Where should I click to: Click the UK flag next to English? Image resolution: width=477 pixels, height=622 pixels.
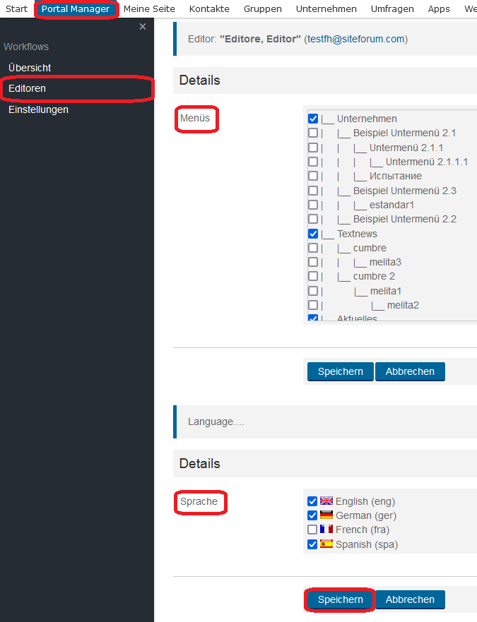[326, 501]
